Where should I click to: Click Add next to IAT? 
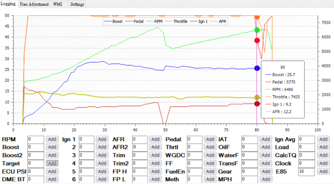(x=266, y=139)
